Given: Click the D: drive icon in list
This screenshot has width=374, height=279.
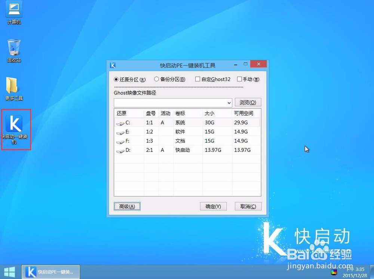Looking at the screenshot, I should tap(120, 151).
